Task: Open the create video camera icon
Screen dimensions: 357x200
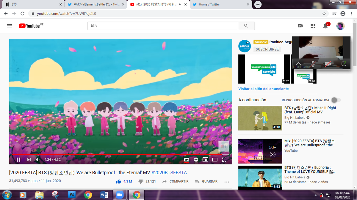Action: tap(300, 26)
